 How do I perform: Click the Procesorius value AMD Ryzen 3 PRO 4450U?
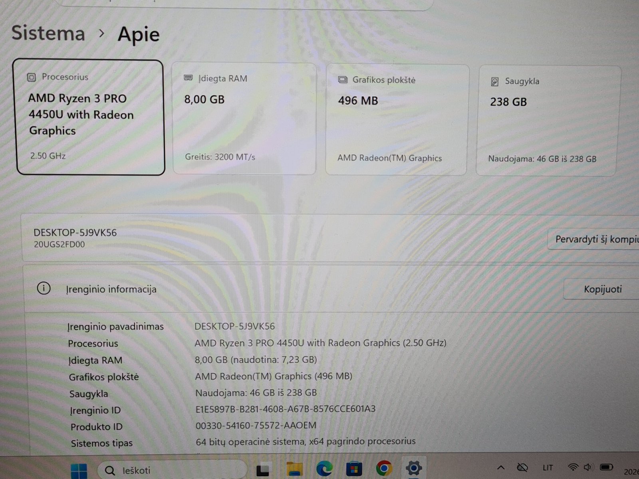pos(320,343)
